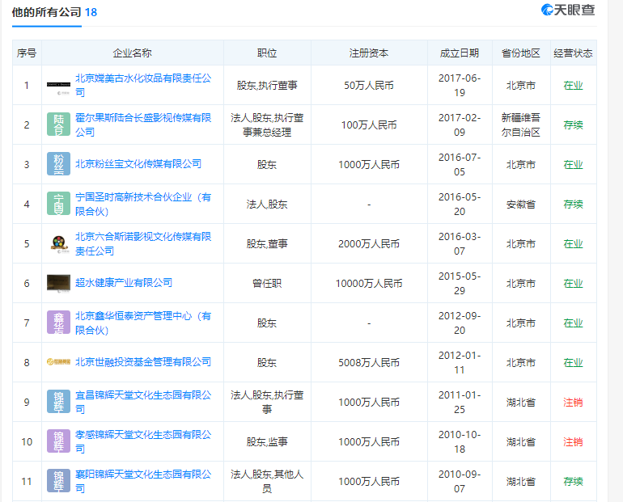Click the 北京六合斯诺影视 round logo
Screen dimensions: 623x502
tap(58, 243)
